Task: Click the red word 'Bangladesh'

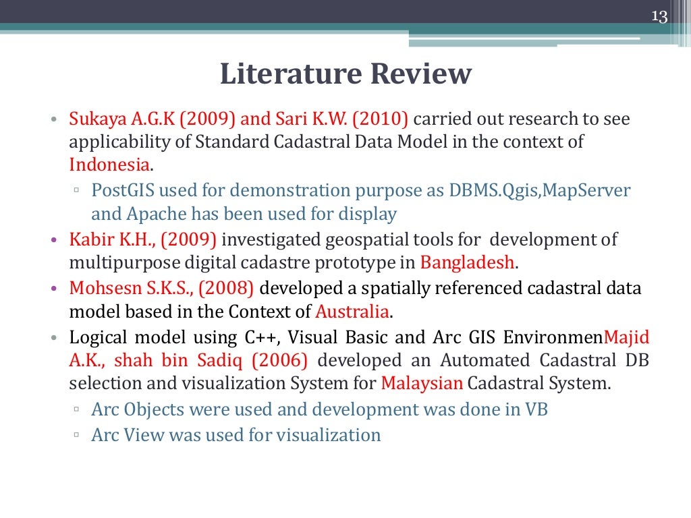Action: pos(467,262)
